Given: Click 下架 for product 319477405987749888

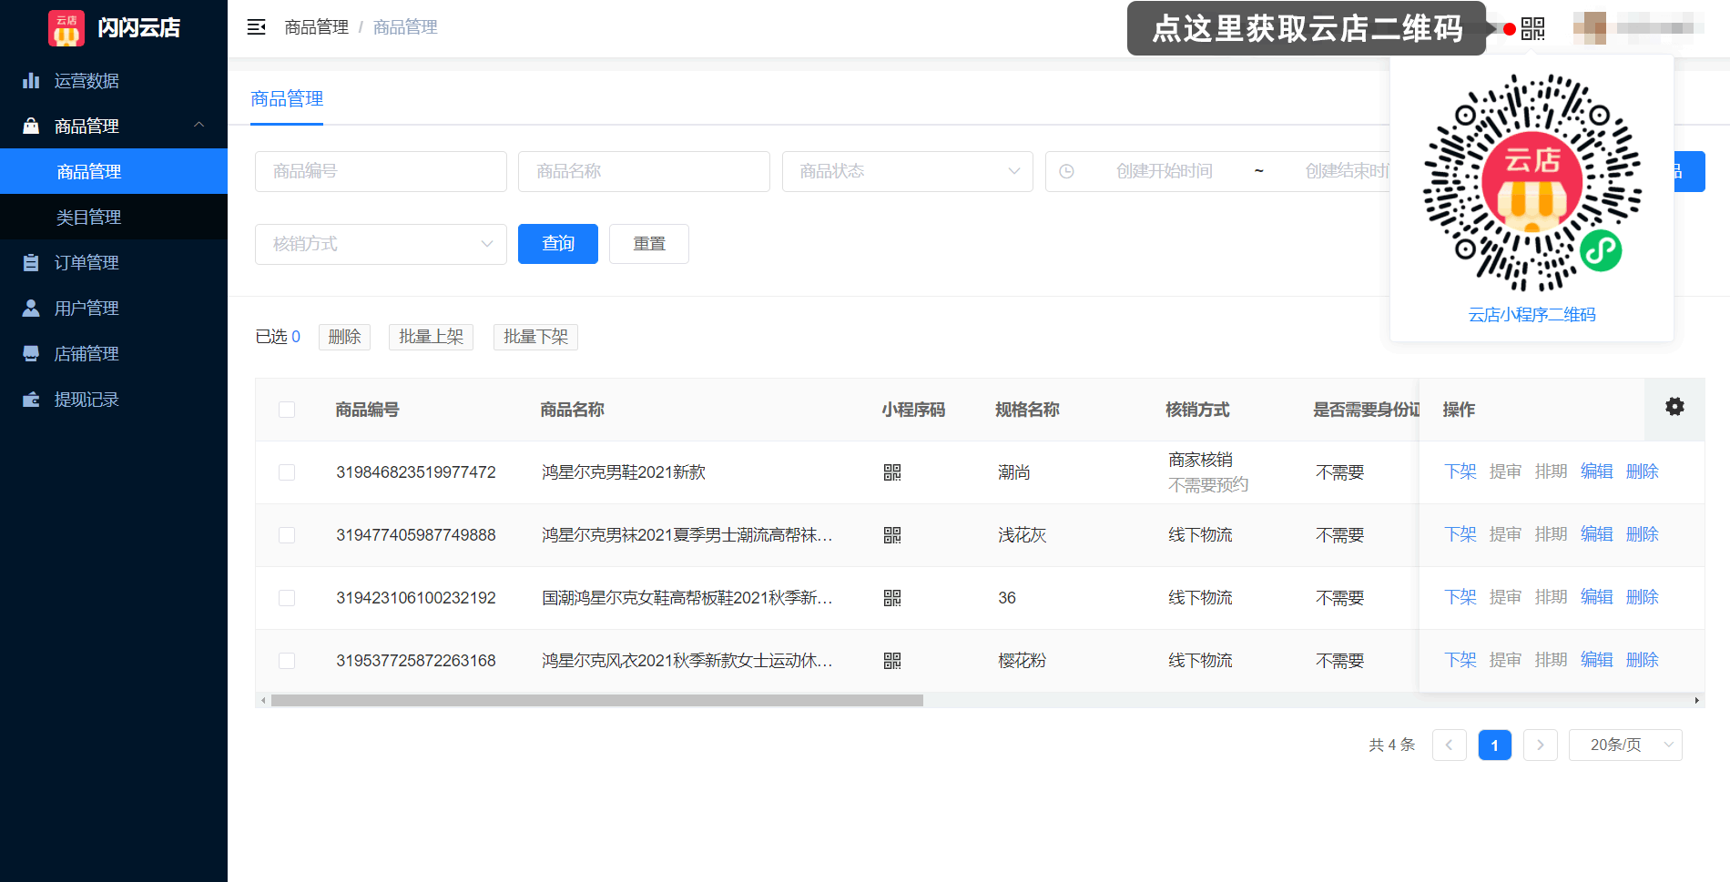Looking at the screenshot, I should [1460, 534].
